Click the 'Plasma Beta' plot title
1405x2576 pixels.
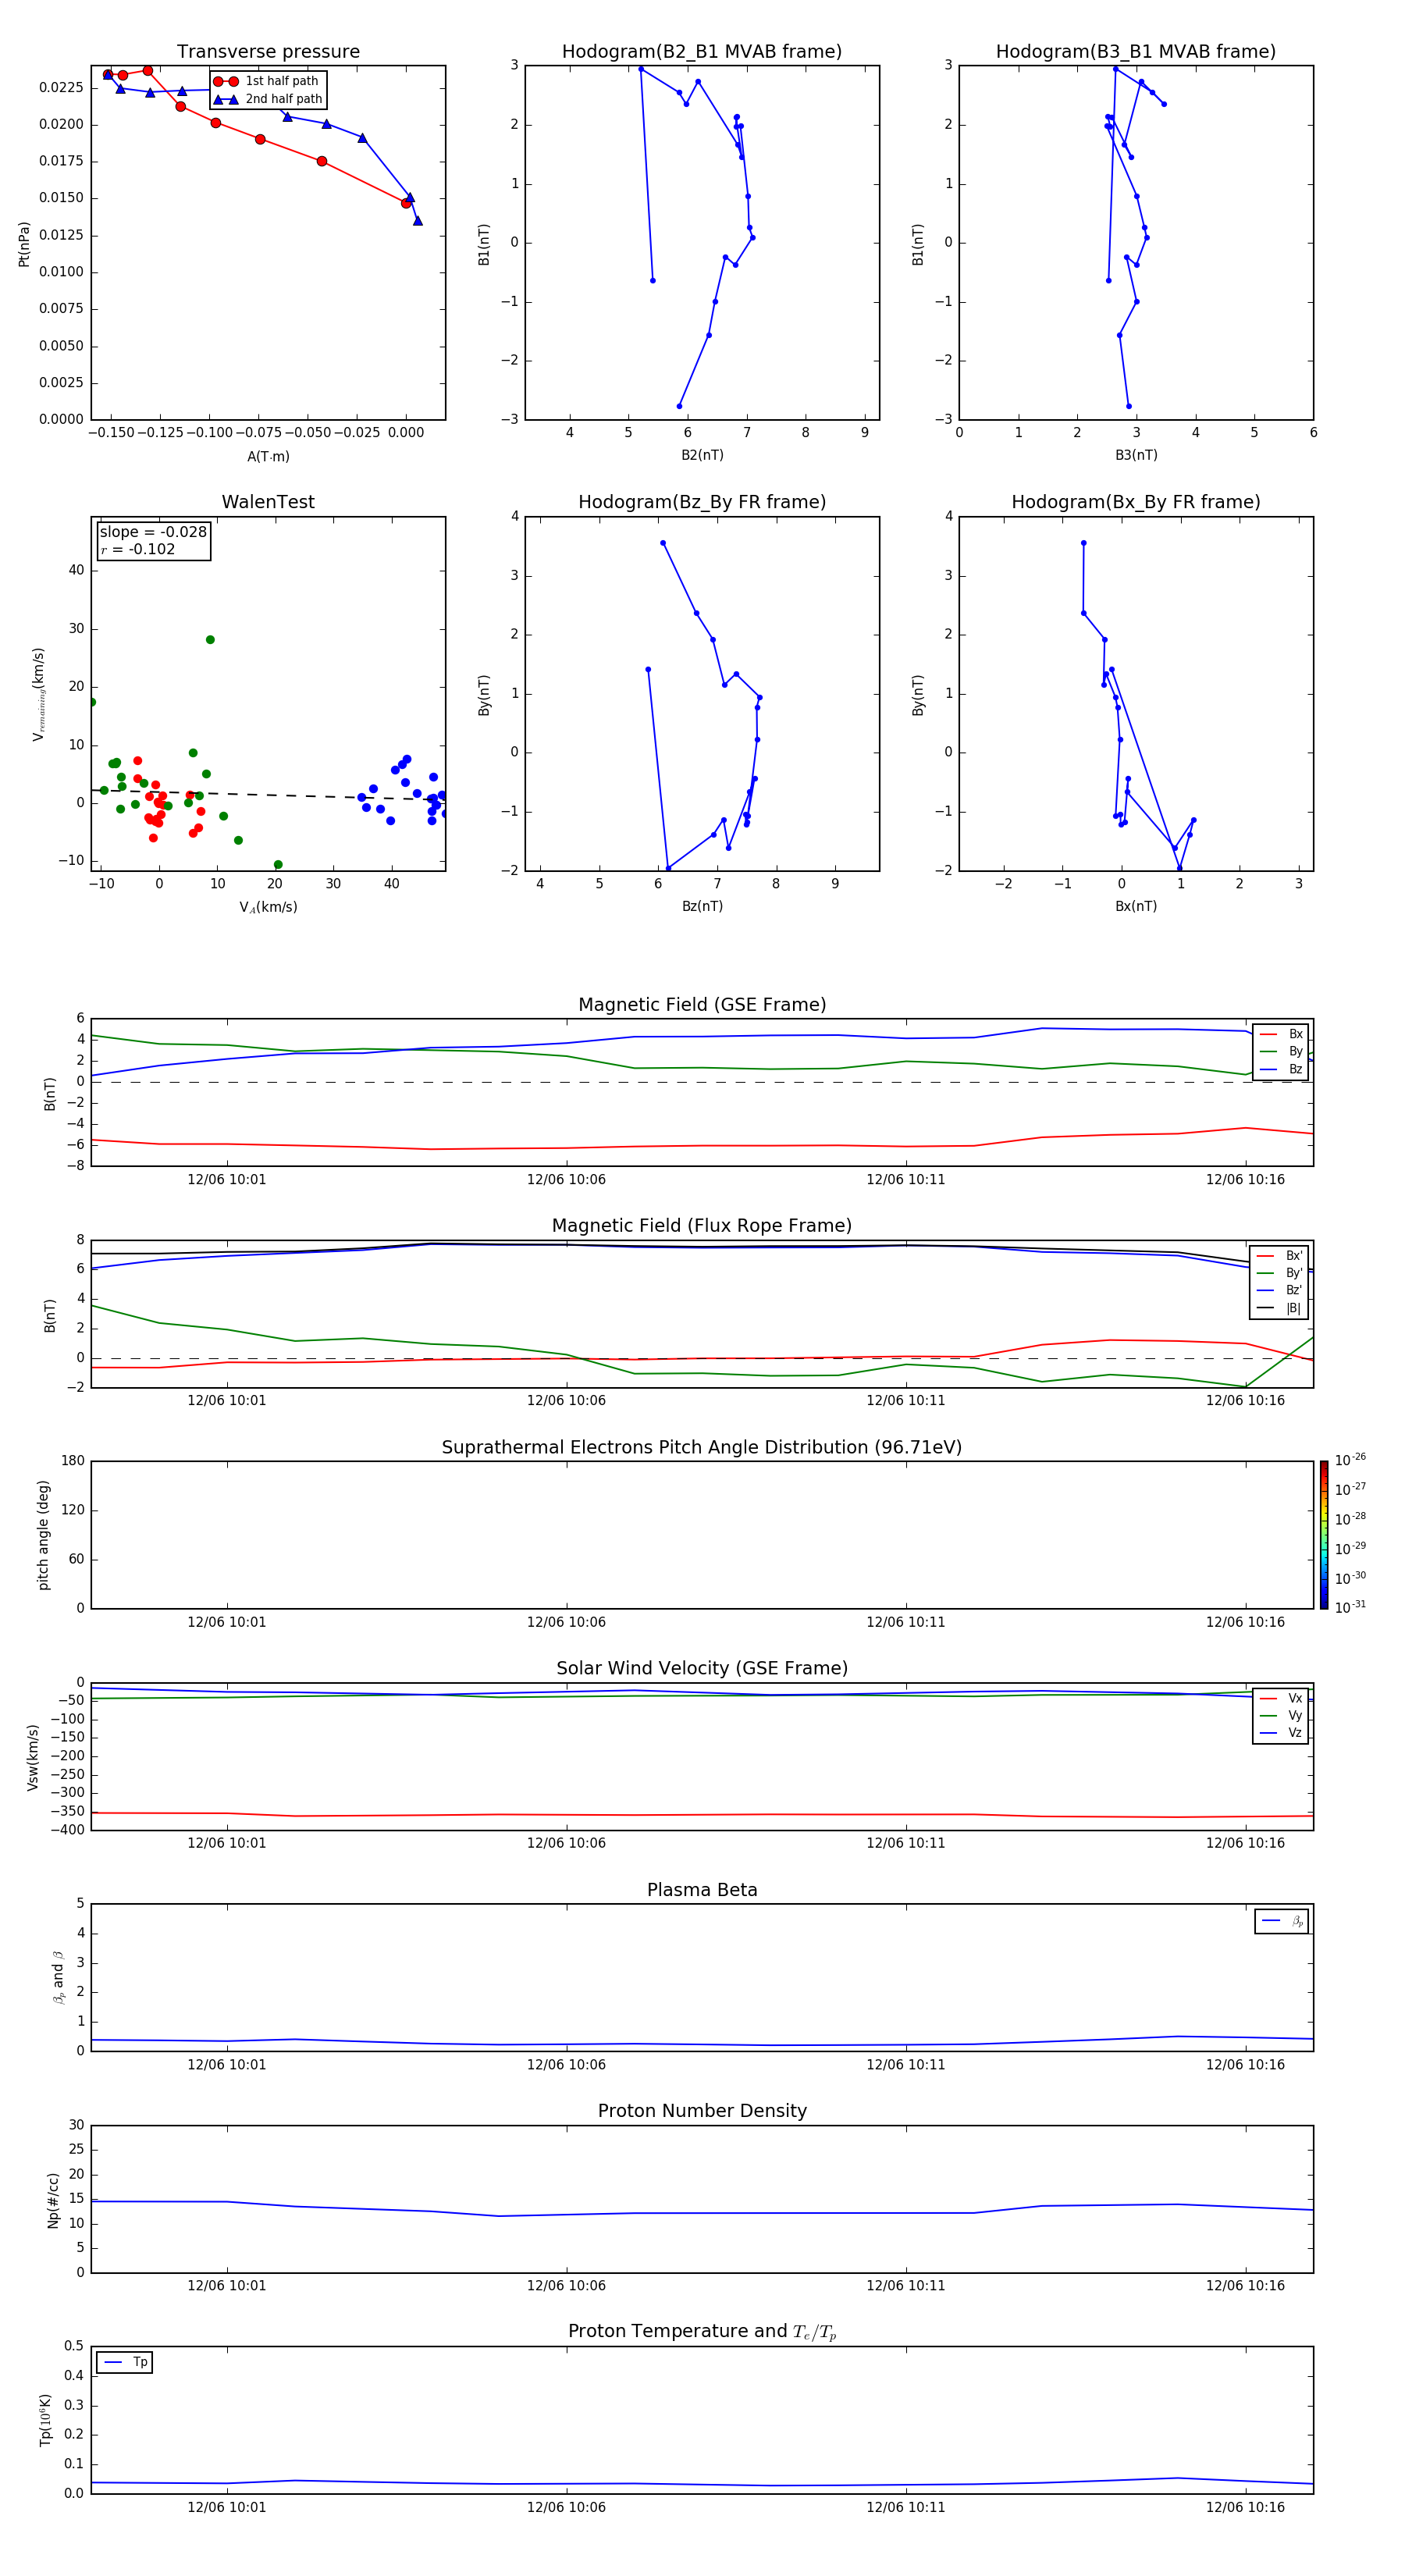pos(702,1890)
